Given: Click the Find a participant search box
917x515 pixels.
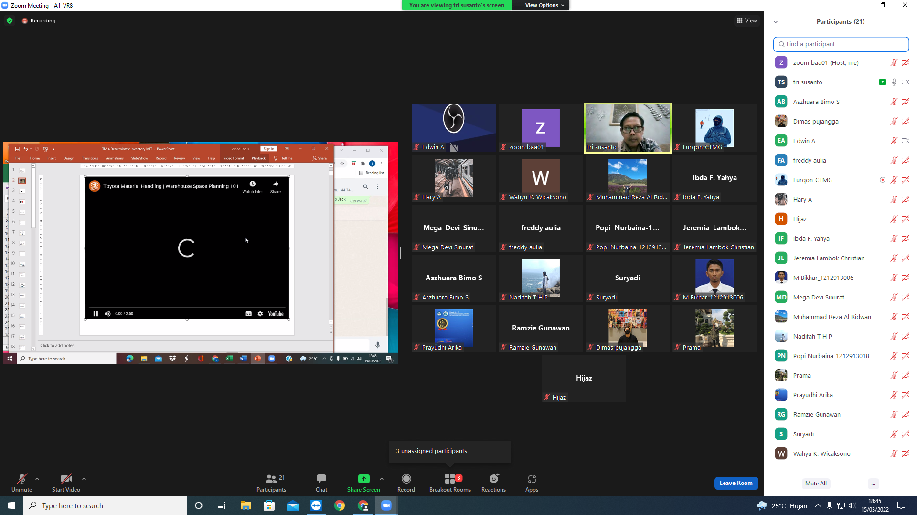Looking at the screenshot, I should click(841, 44).
